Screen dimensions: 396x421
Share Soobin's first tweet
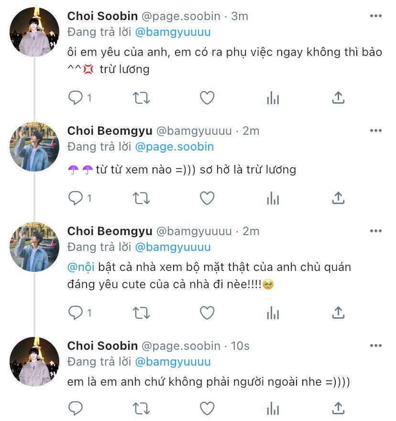click(x=338, y=98)
